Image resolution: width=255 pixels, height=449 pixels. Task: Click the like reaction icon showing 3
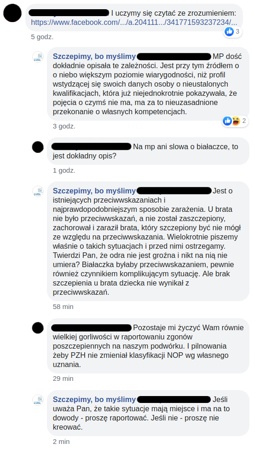pyautogui.click(x=229, y=32)
